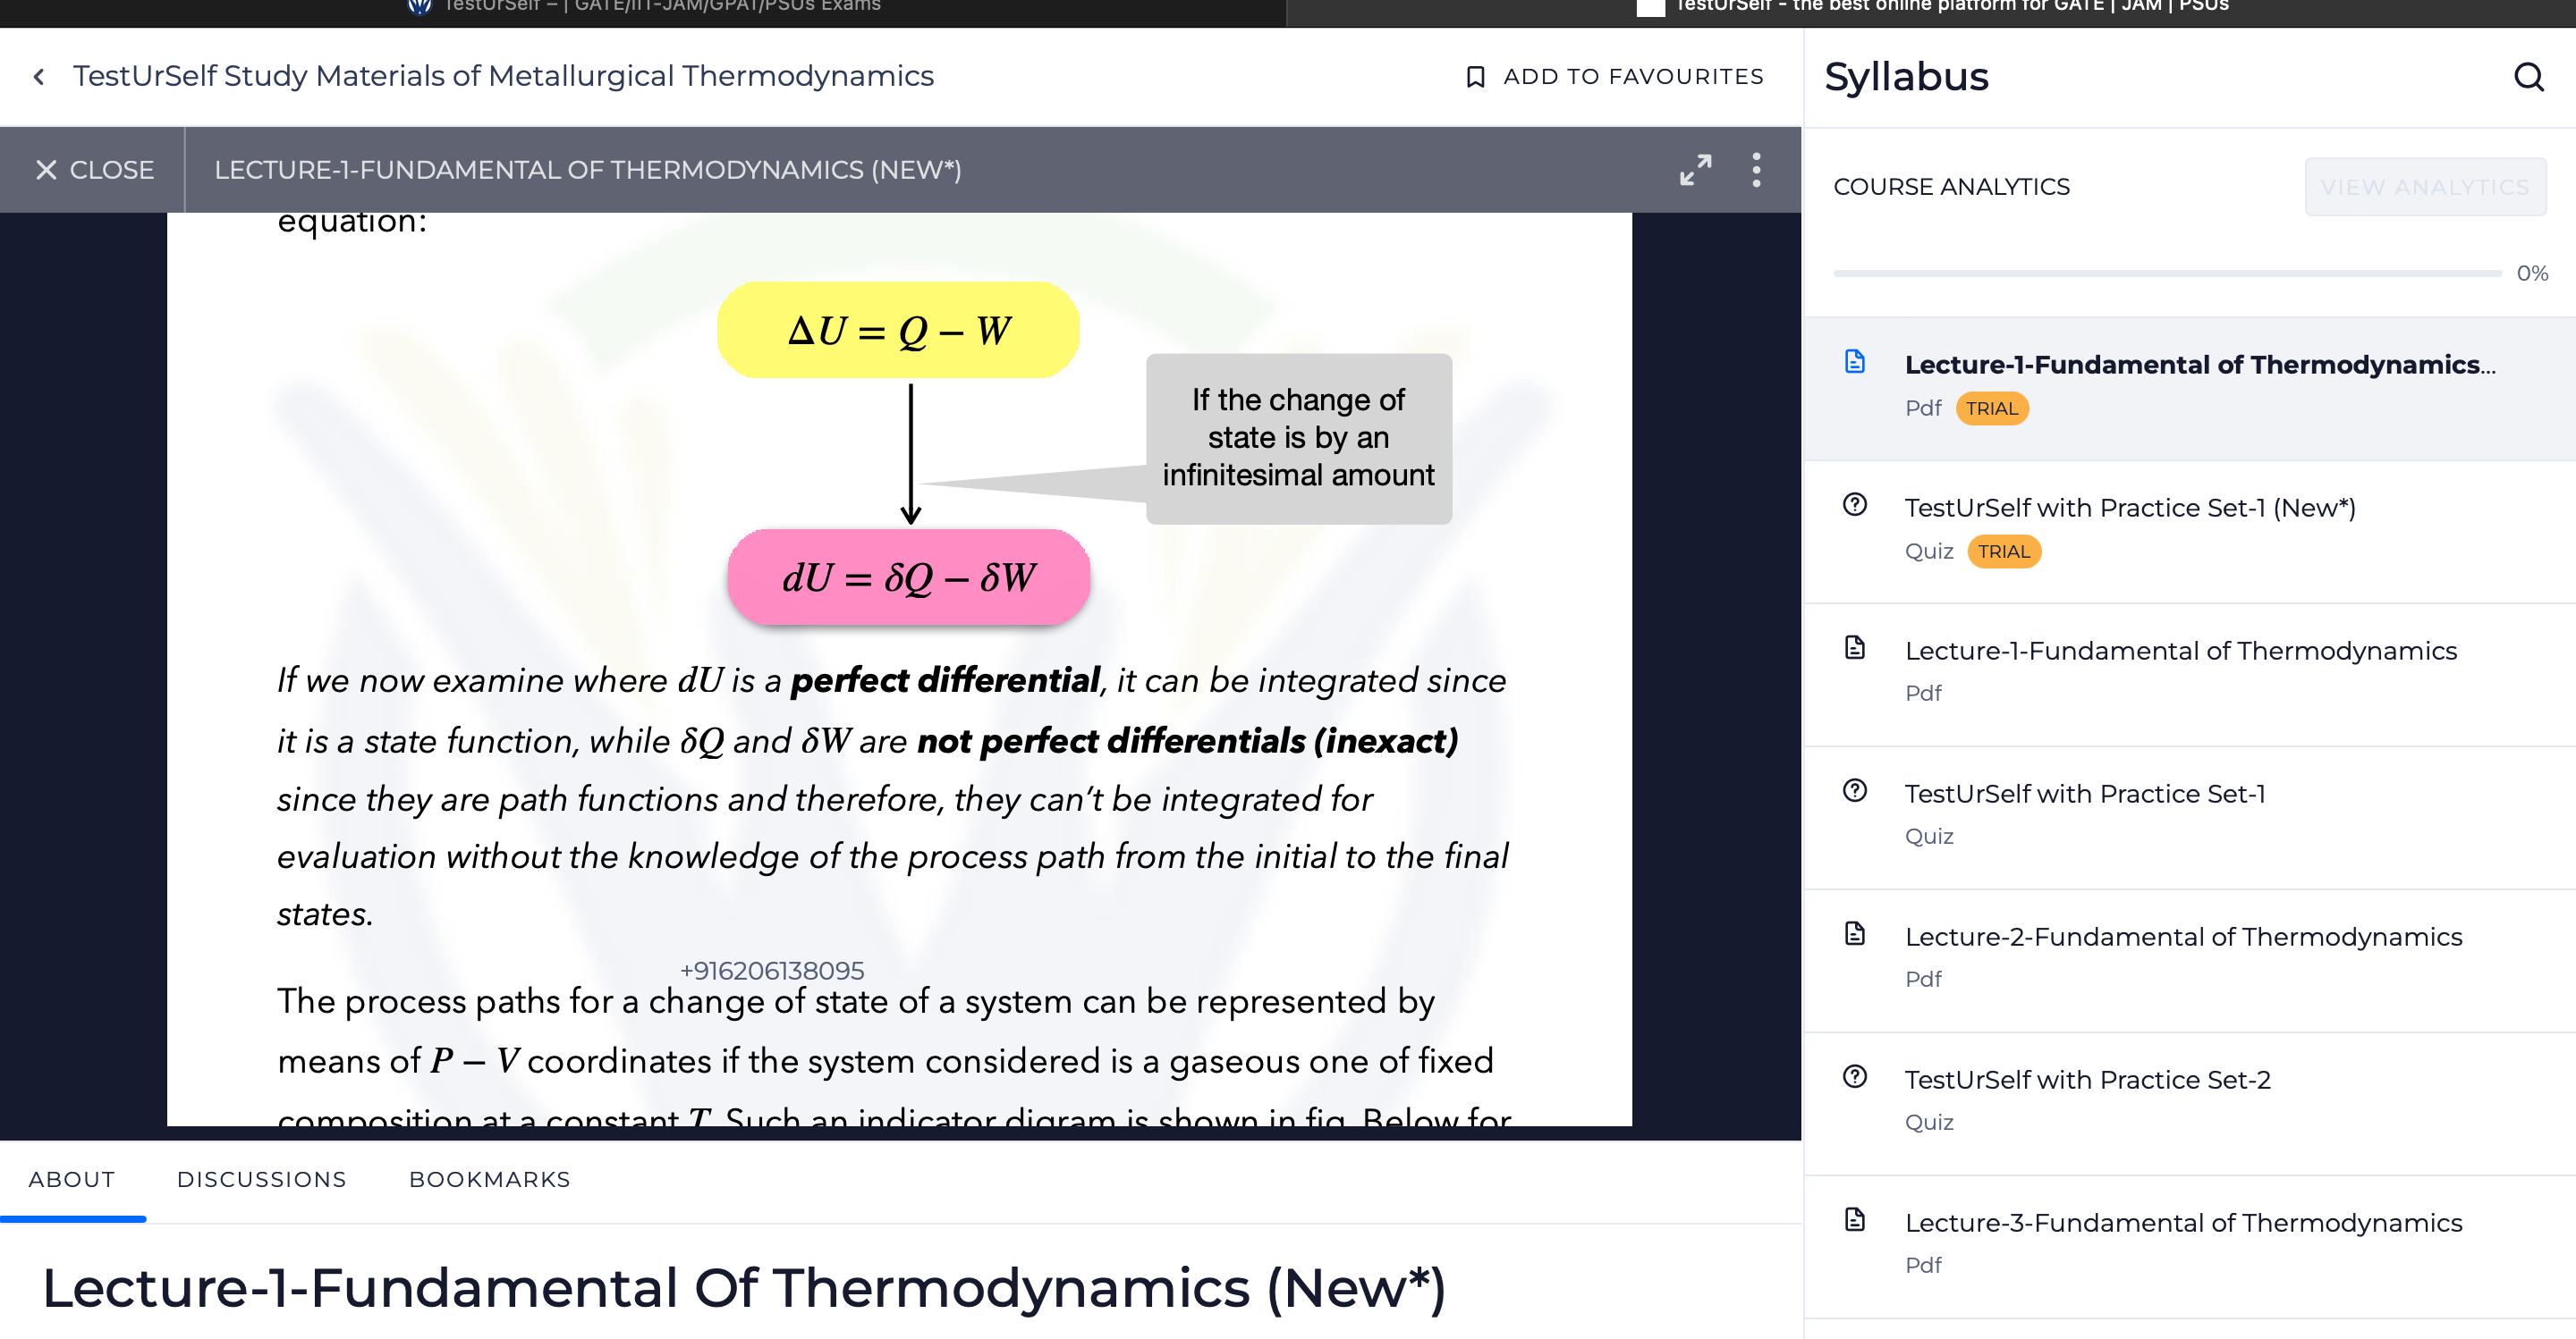Click document icon for Lecture-2-Fundamental of Thermodynamics
This screenshot has height=1339, width=2576.
1855,933
